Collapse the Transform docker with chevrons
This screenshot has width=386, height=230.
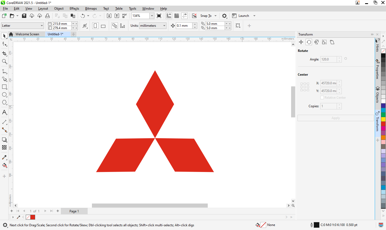[372, 34]
